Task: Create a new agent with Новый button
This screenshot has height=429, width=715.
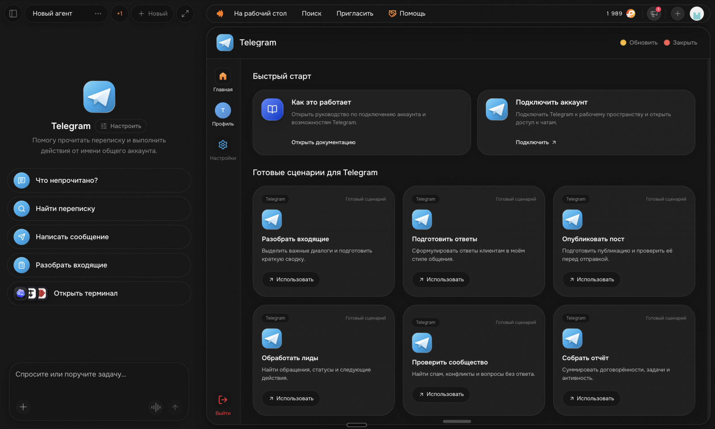Action: click(x=153, y=13)
